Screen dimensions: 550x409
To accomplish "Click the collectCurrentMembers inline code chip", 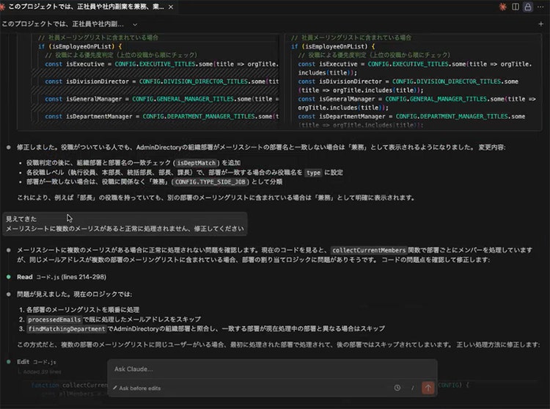I will pos(369,250).
